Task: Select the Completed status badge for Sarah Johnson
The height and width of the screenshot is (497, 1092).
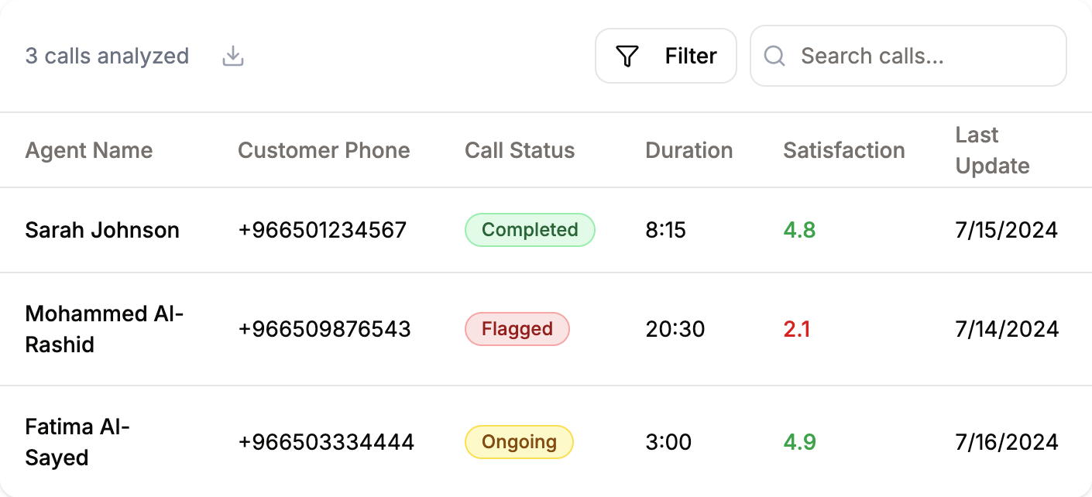Action: pyautogui.click(x=530, y=230)
